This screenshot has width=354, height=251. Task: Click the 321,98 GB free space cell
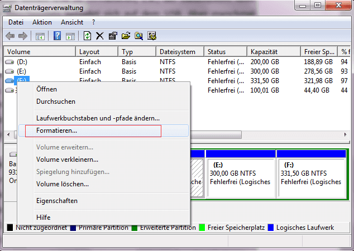[318, 81]
